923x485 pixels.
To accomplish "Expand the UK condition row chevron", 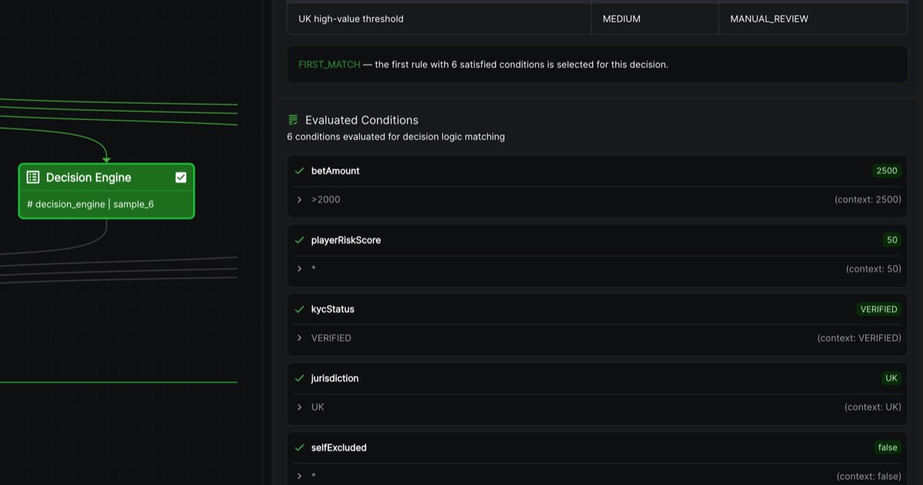I will (300, 407).
